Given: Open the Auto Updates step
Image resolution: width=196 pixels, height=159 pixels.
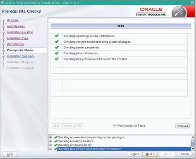Looking at the screenshot, I should tap(16, 26).
